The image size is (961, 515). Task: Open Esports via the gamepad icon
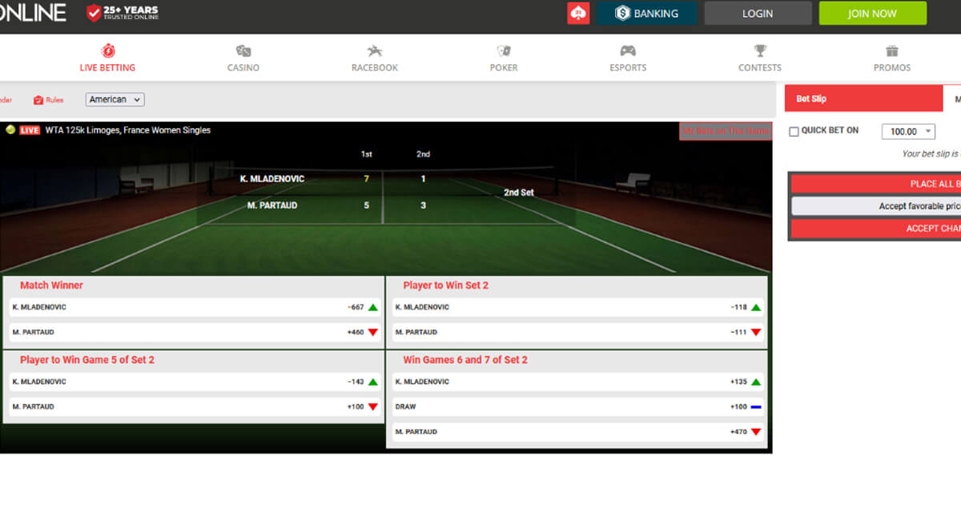[627, 49]
